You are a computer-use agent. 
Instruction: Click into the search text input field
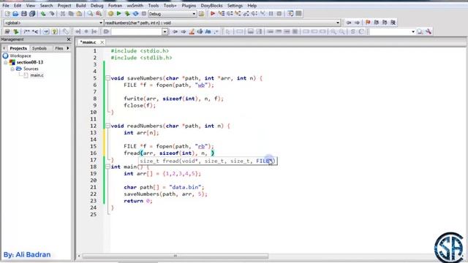coord(137,31)
